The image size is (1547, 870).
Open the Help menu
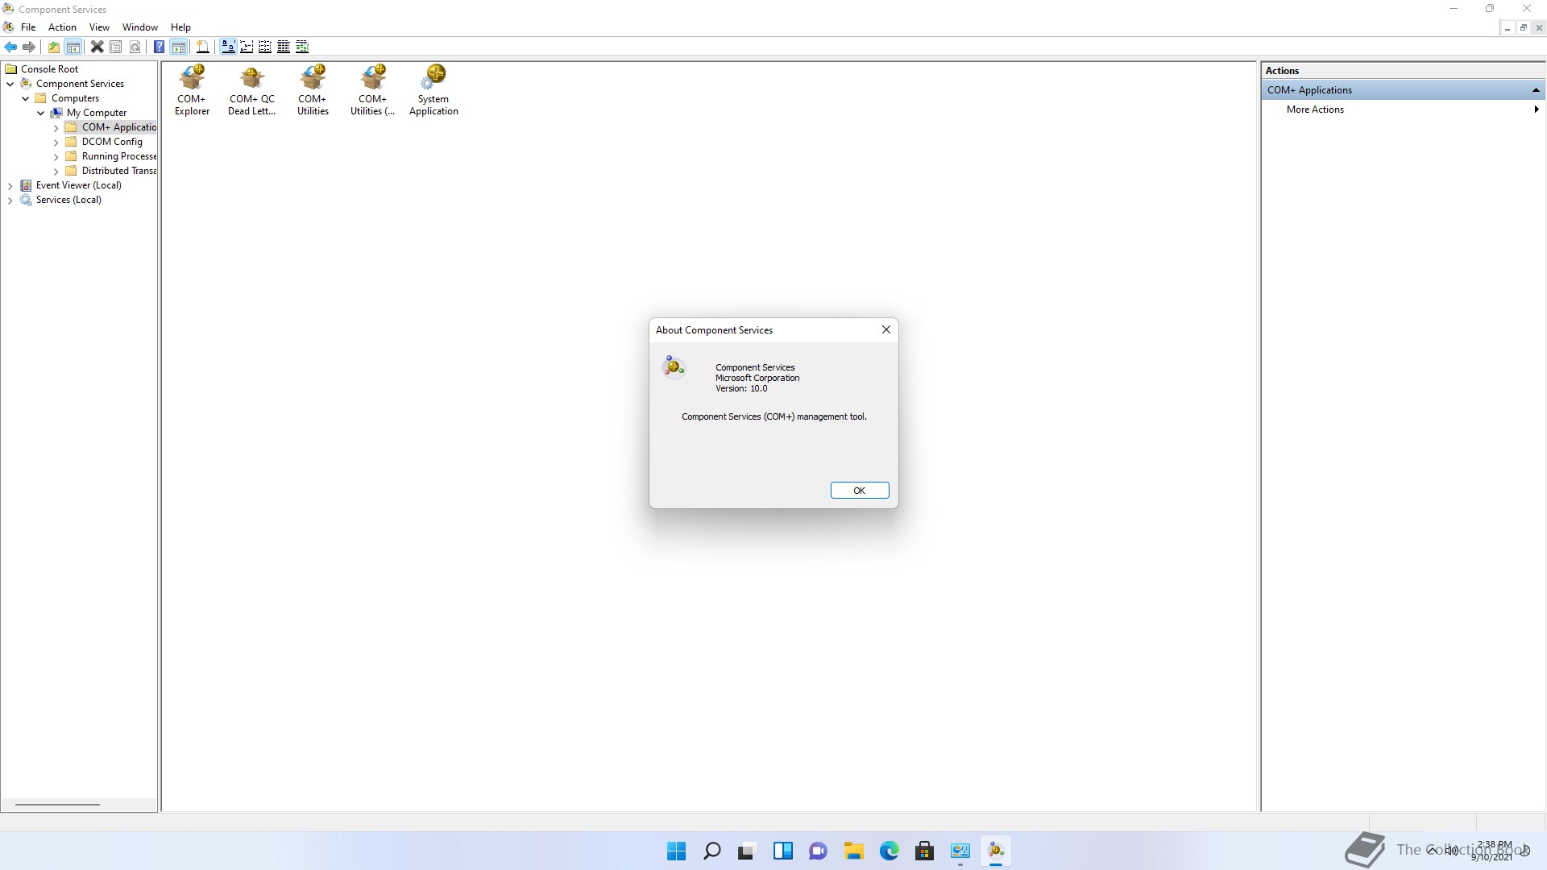click(x=180, y=27)
